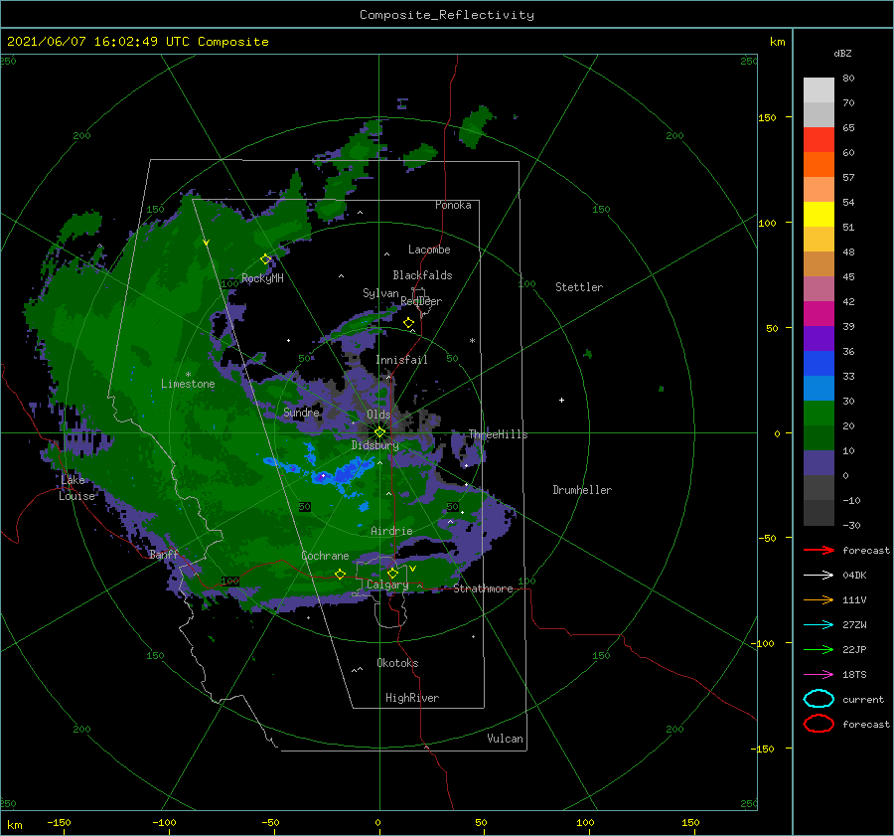
Task: Click the Airdrie label
Action: (x=391, y=531)
